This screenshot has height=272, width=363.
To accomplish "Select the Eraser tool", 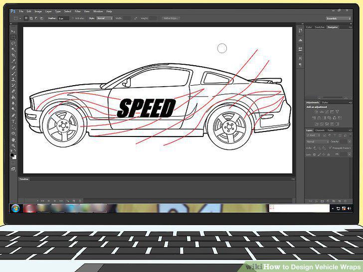I will (13, 92).
